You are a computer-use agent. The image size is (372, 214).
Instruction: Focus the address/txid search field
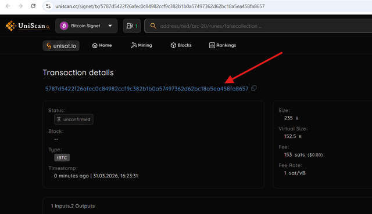(x=258, y=26)
